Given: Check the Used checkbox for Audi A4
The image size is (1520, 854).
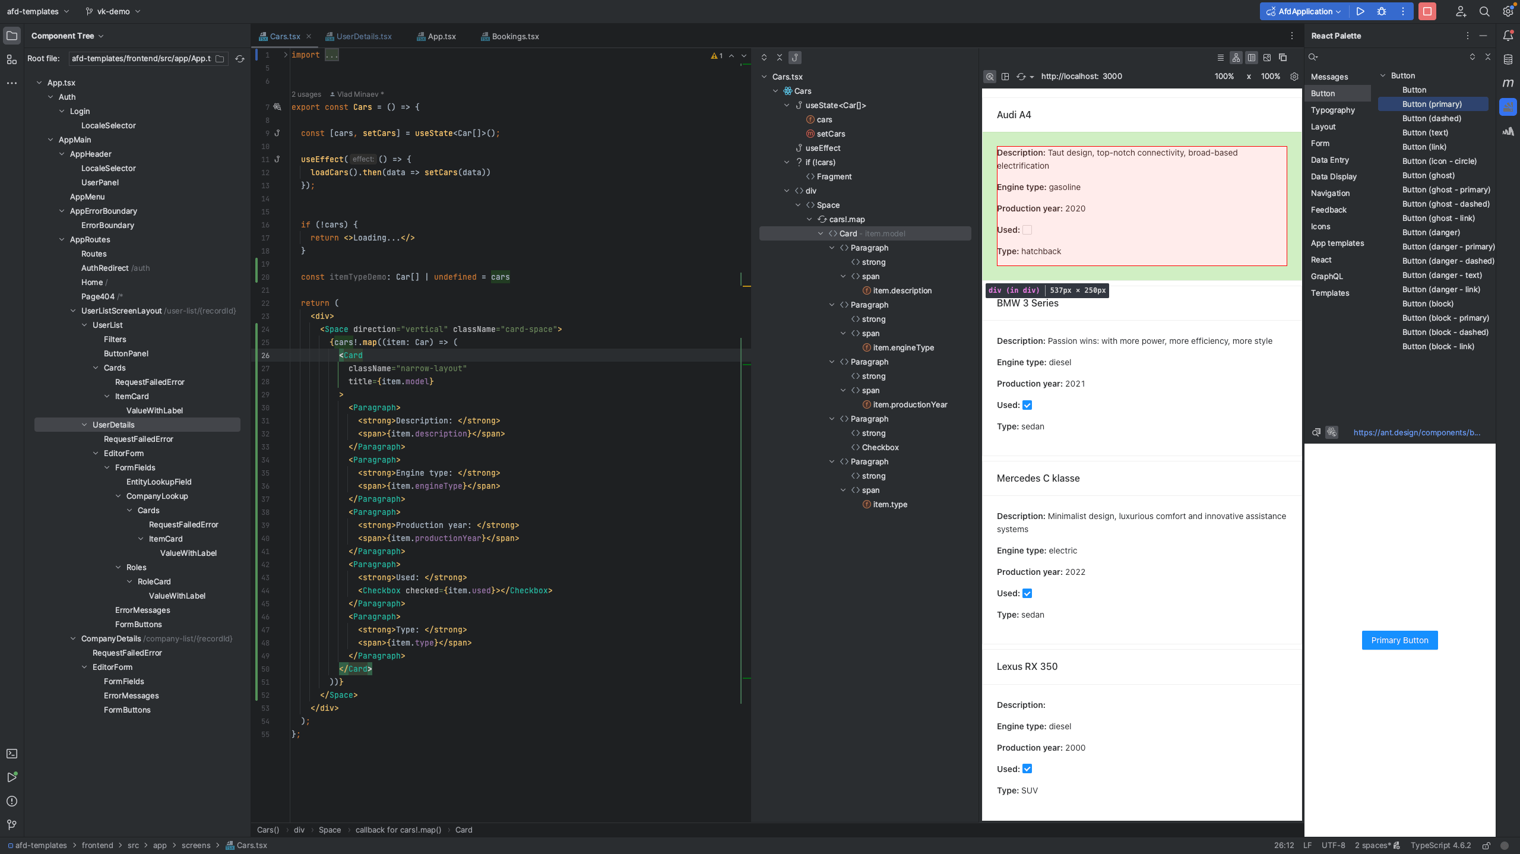Looking at the screenshot, I should (1027, 230).
